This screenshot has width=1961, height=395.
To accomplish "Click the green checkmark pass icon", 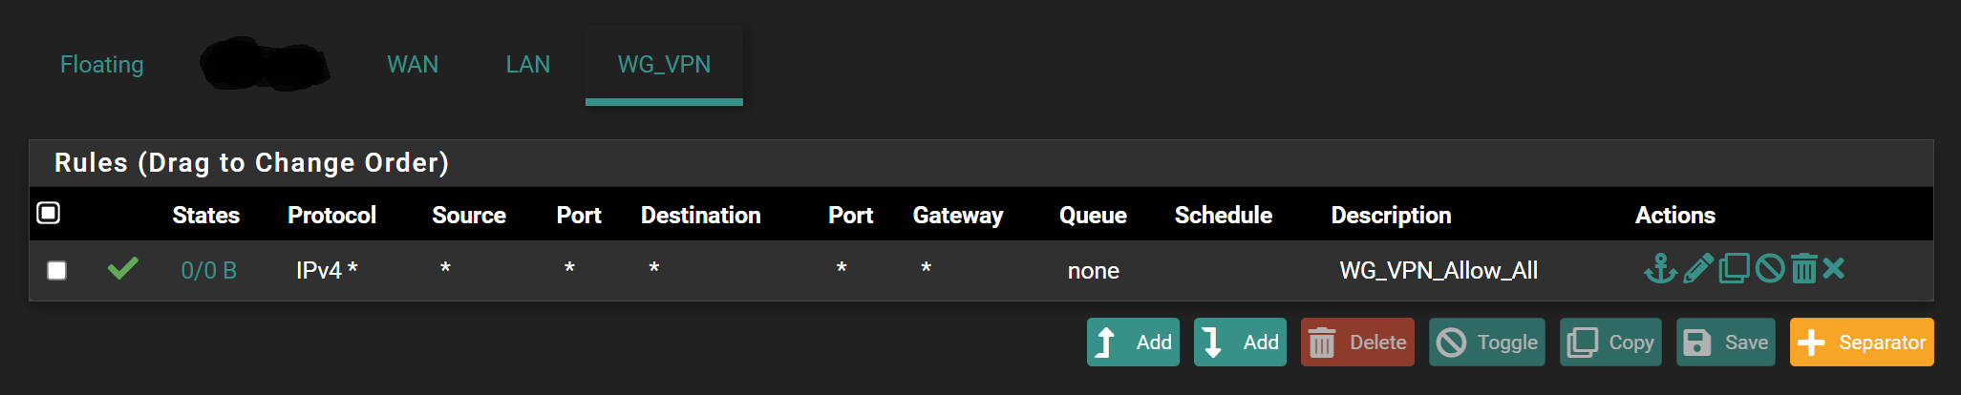I will pos(123,269).
